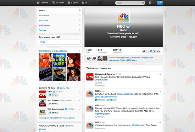Follow CNN with Читать button

[53, 95]
